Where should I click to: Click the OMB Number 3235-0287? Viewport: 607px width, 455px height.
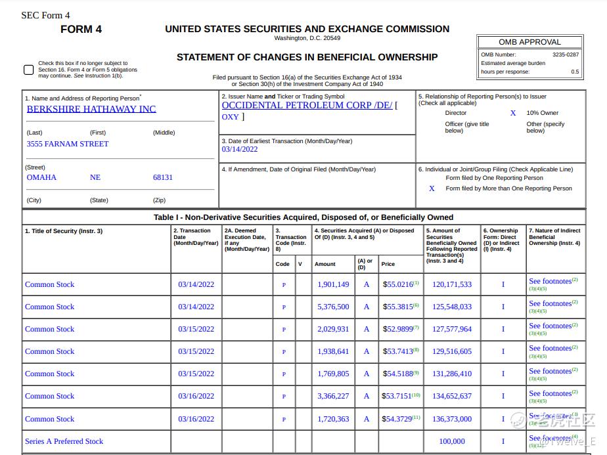(x=566, y=54)
